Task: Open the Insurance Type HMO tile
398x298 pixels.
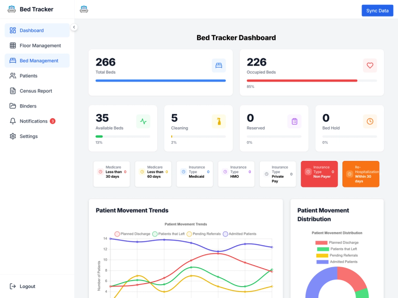Action: (236, 174)
